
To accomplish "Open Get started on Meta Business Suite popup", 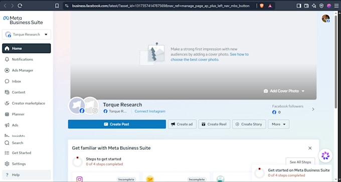I will tap(292, 172).
